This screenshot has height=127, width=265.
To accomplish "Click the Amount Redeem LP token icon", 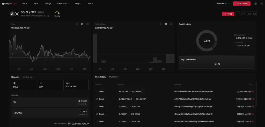I will [69, 124].
